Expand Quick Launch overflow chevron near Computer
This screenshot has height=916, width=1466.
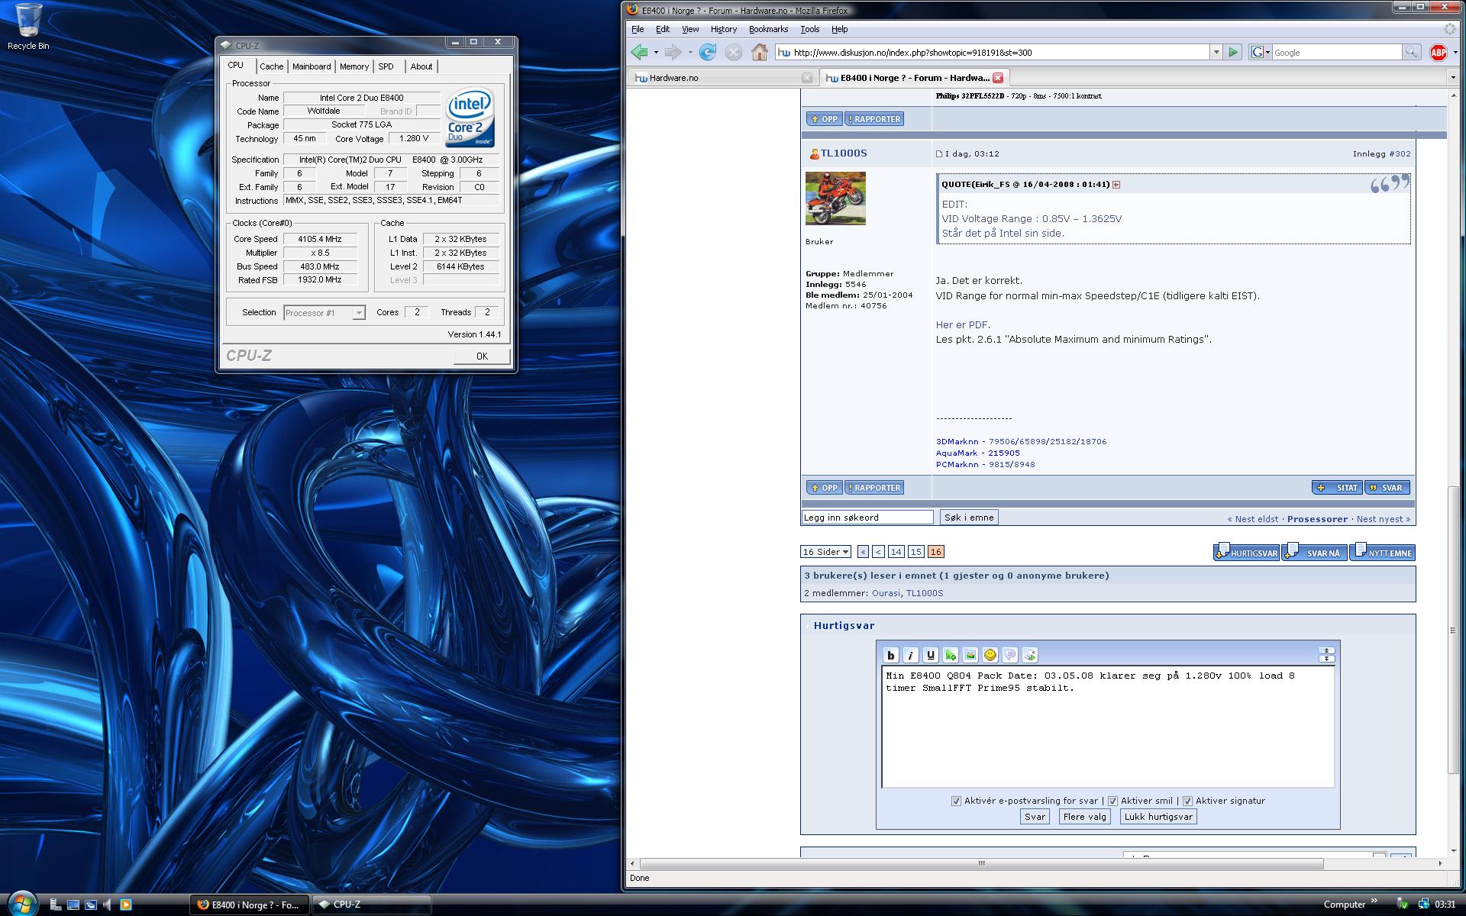(x=1374, y=901)
